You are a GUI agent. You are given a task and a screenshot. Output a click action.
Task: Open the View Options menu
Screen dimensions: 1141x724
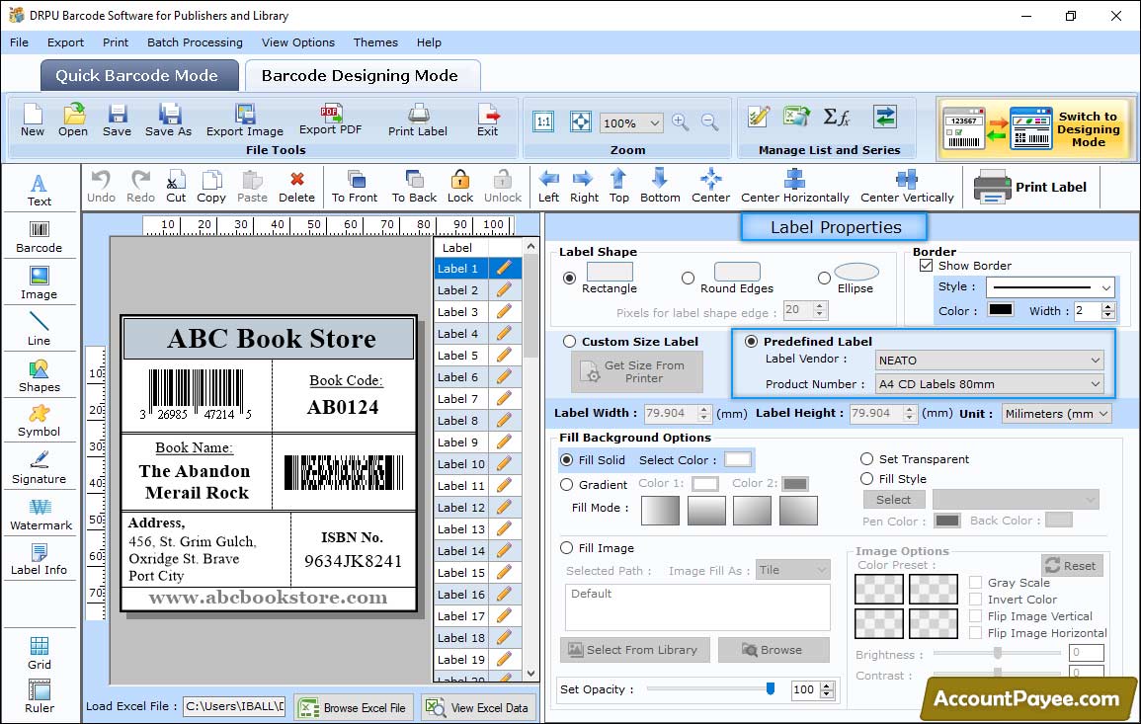pos(298,42)
